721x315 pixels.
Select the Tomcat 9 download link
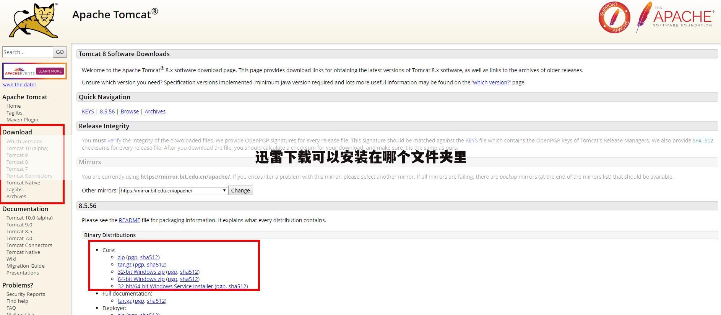point(17,155)
